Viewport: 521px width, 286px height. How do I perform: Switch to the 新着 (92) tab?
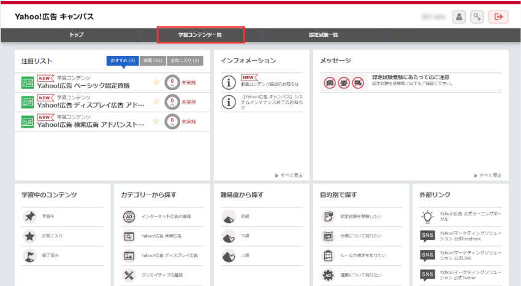click(x=153, y=61)
